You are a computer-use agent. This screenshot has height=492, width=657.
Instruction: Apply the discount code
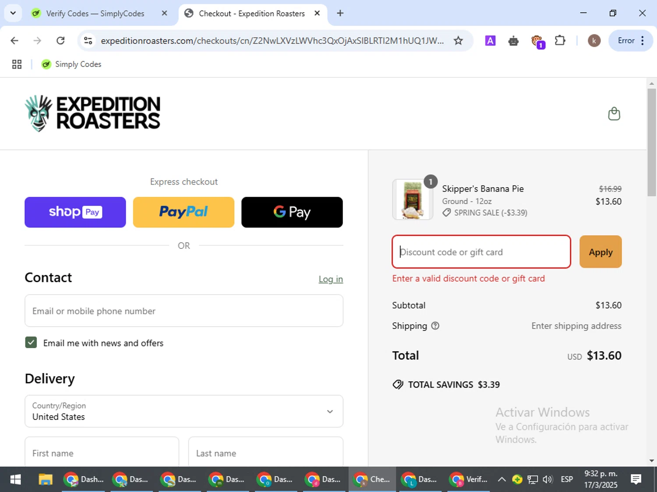click(x=600, y=252)
